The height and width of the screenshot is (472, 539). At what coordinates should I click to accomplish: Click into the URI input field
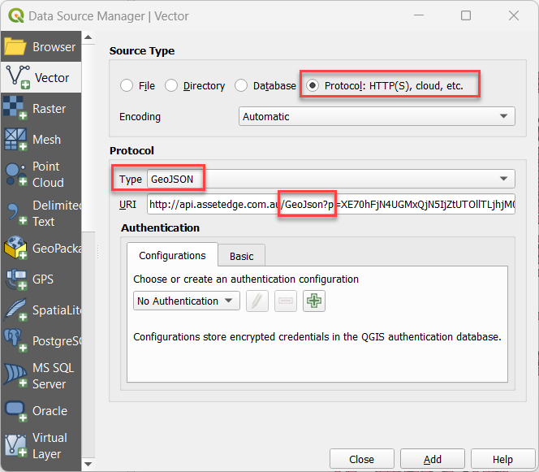click(x=331, y=205)
